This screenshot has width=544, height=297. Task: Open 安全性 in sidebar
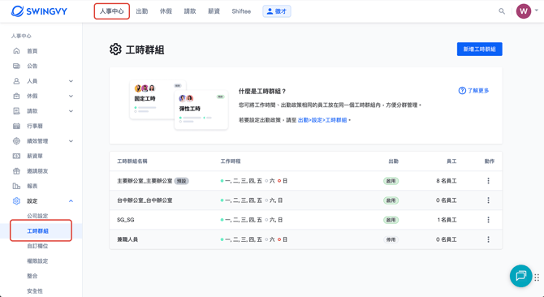35,291
